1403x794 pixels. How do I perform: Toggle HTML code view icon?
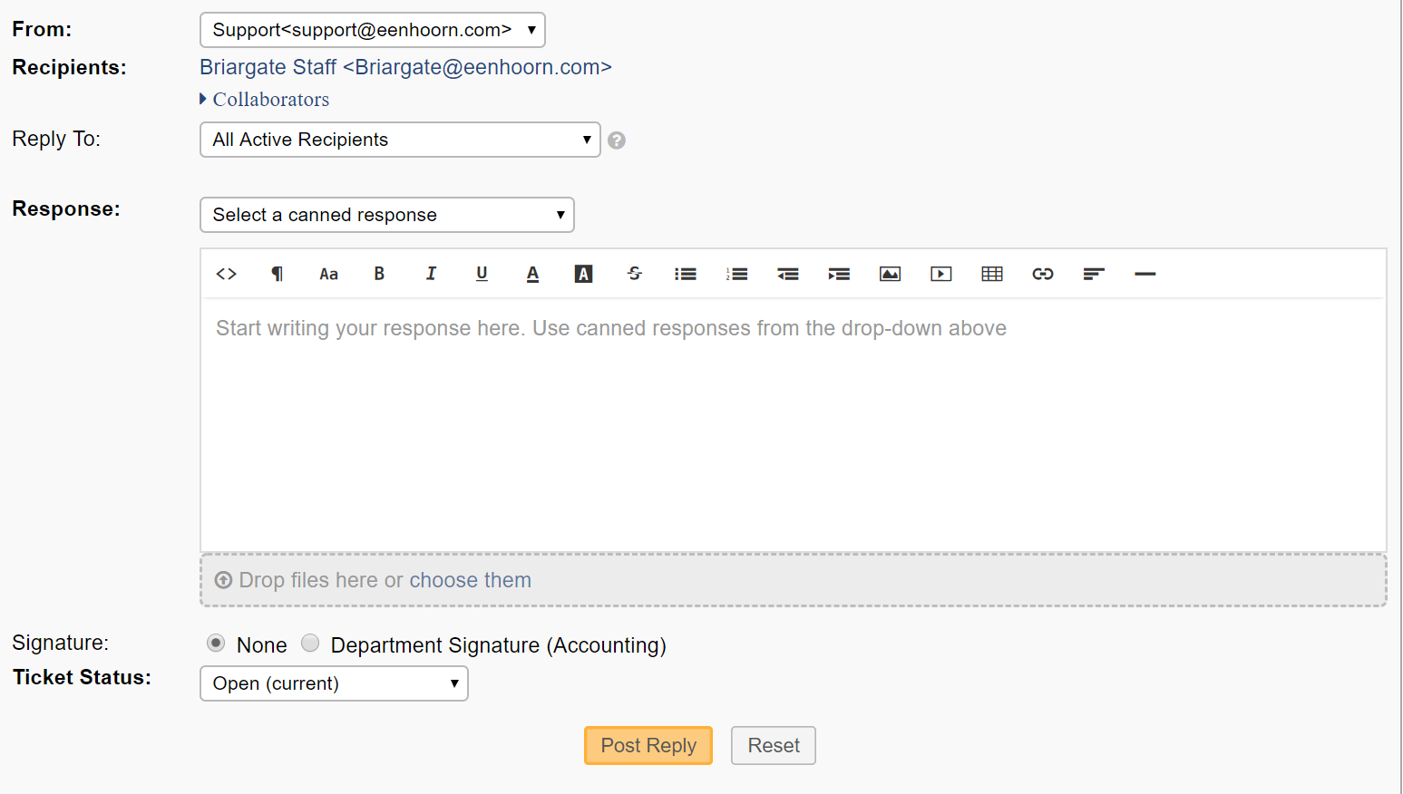tap(227, 274)
